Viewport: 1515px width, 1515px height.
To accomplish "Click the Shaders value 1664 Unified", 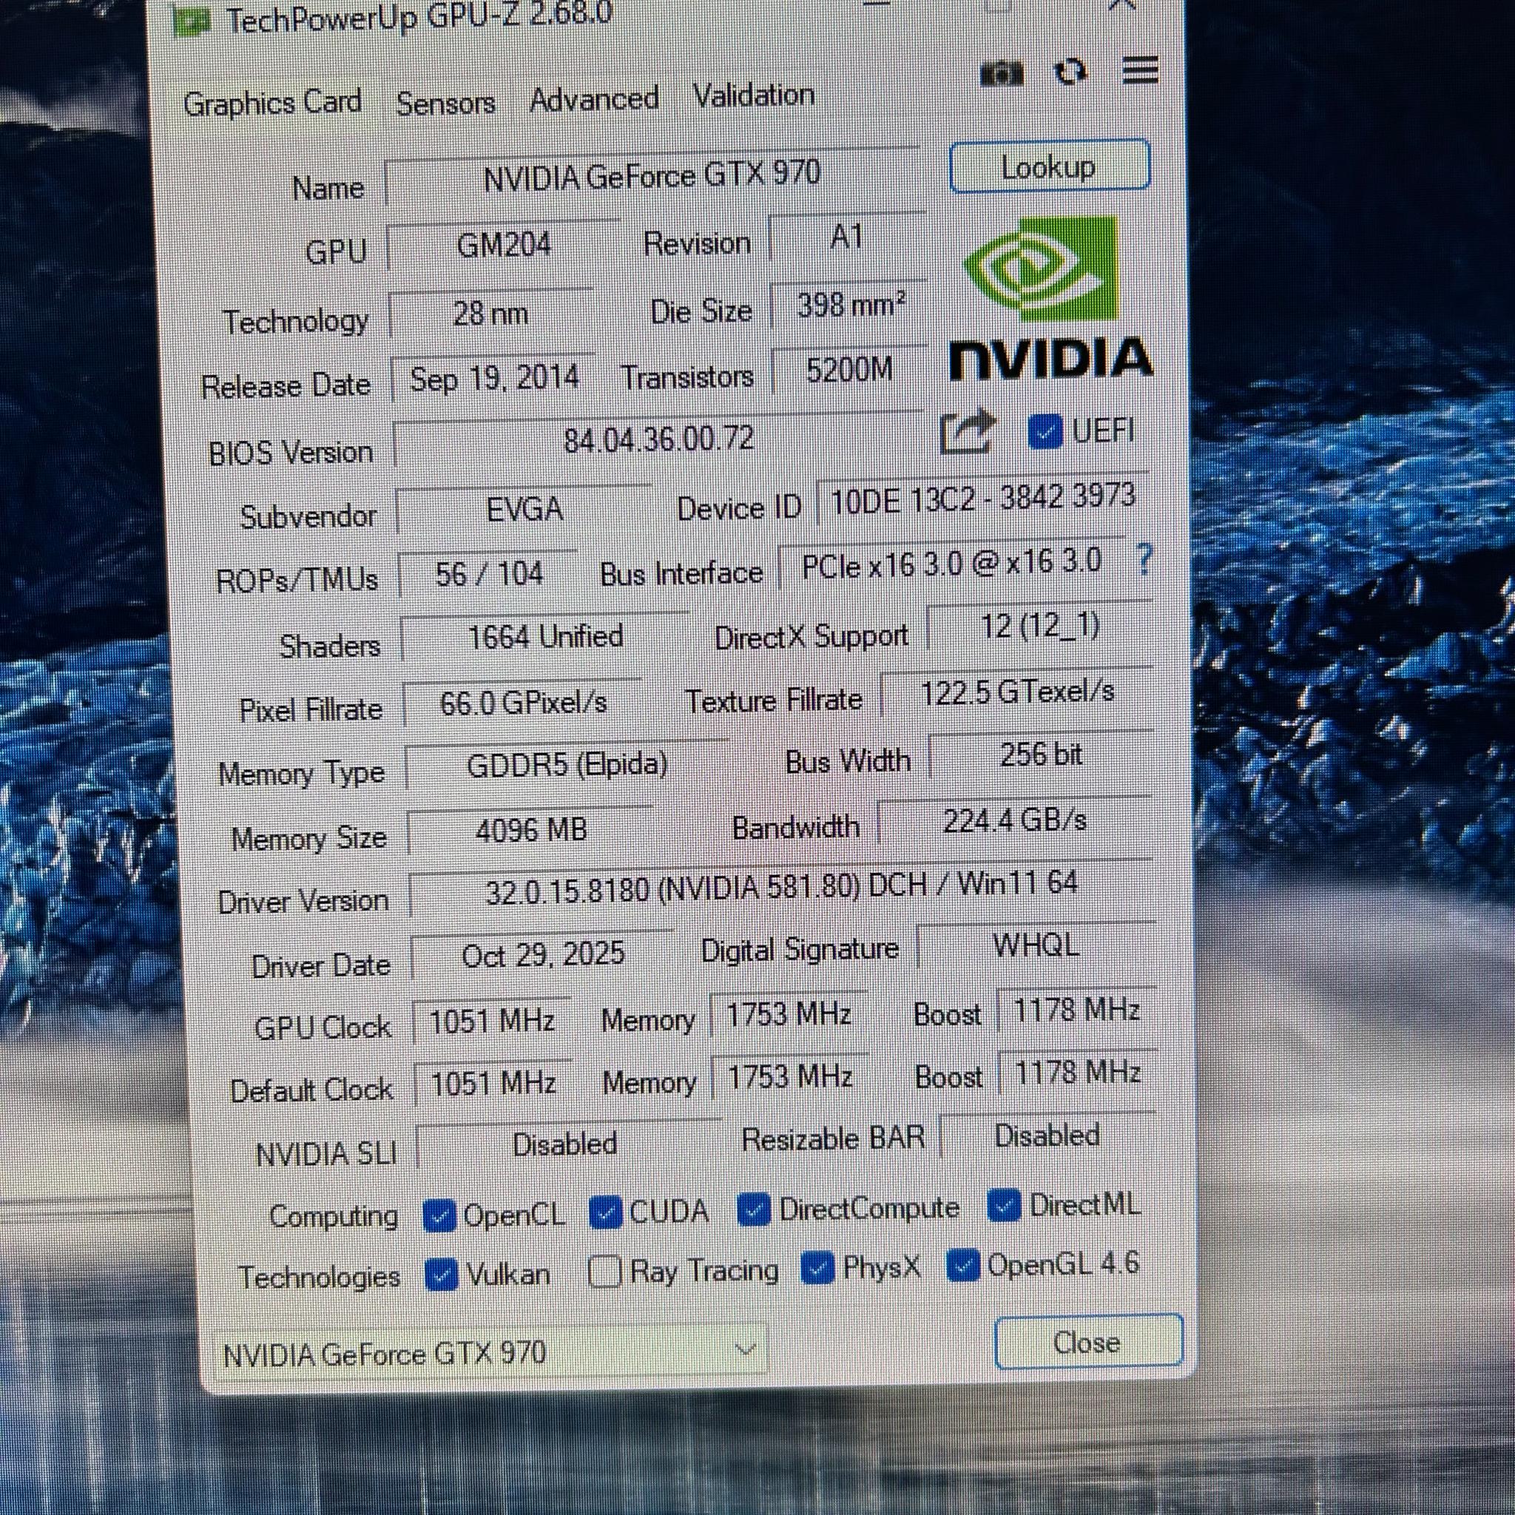I will 545,638.
